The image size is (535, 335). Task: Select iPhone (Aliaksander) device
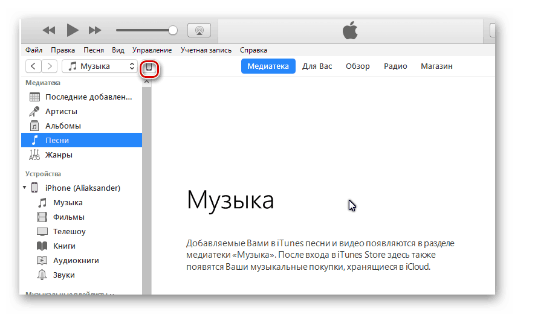click(x=82, y=188)
